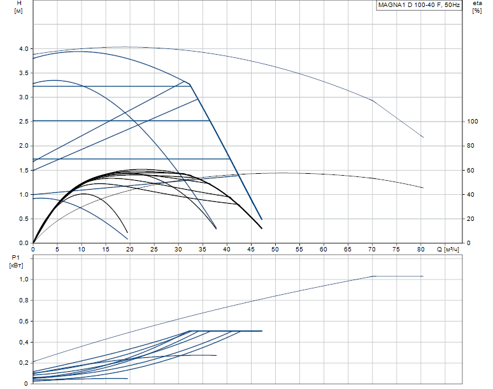Click the H [м] axis label

[18, 7]
